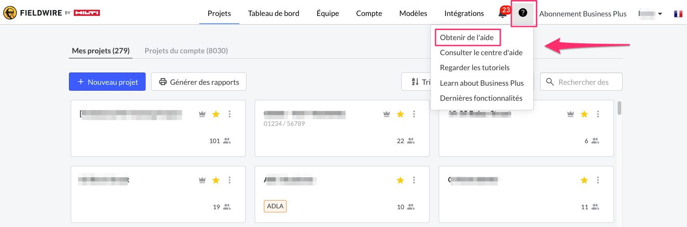Screen dimensions: 687x227
Task: Click members icon on 11-member project
Action: (595, 207)
